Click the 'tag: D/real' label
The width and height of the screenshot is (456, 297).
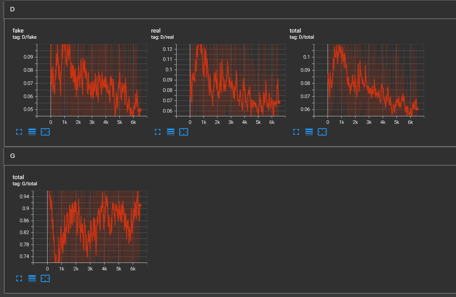[x=162, y=37]
